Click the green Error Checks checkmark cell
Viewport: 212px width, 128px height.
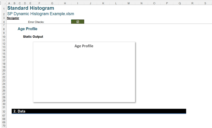tap(78, 22)
